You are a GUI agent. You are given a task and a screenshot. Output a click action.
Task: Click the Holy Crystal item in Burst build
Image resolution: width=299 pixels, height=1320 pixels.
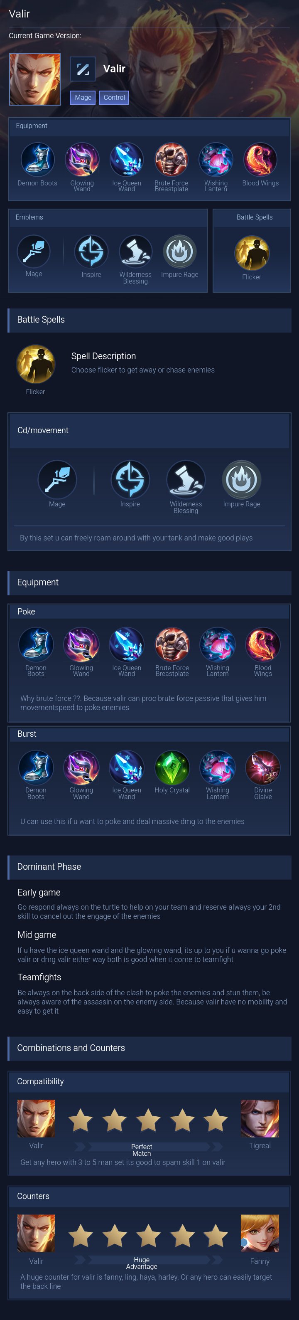pyautogui.click(x=172, y=767)
